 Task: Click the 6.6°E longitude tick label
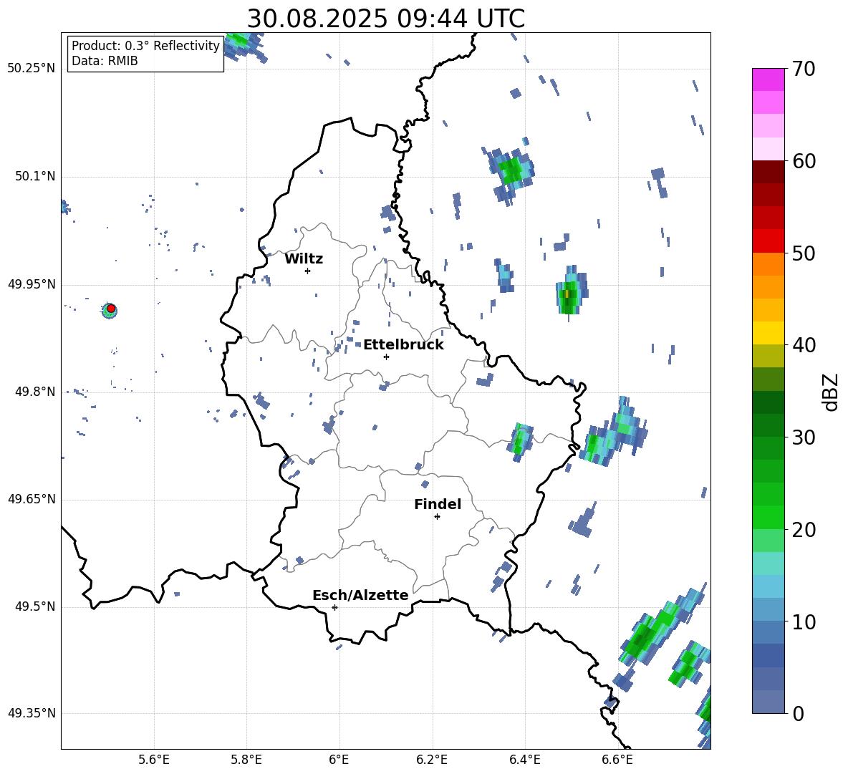click(x=617, y=760)
